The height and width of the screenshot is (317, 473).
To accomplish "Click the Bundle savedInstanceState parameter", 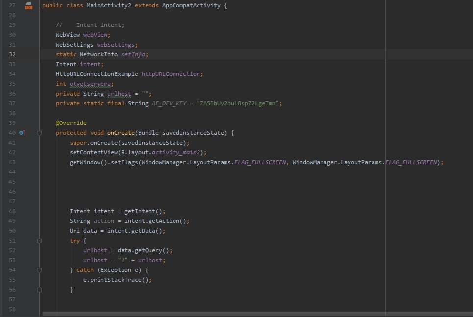I will tap(181, 133).
